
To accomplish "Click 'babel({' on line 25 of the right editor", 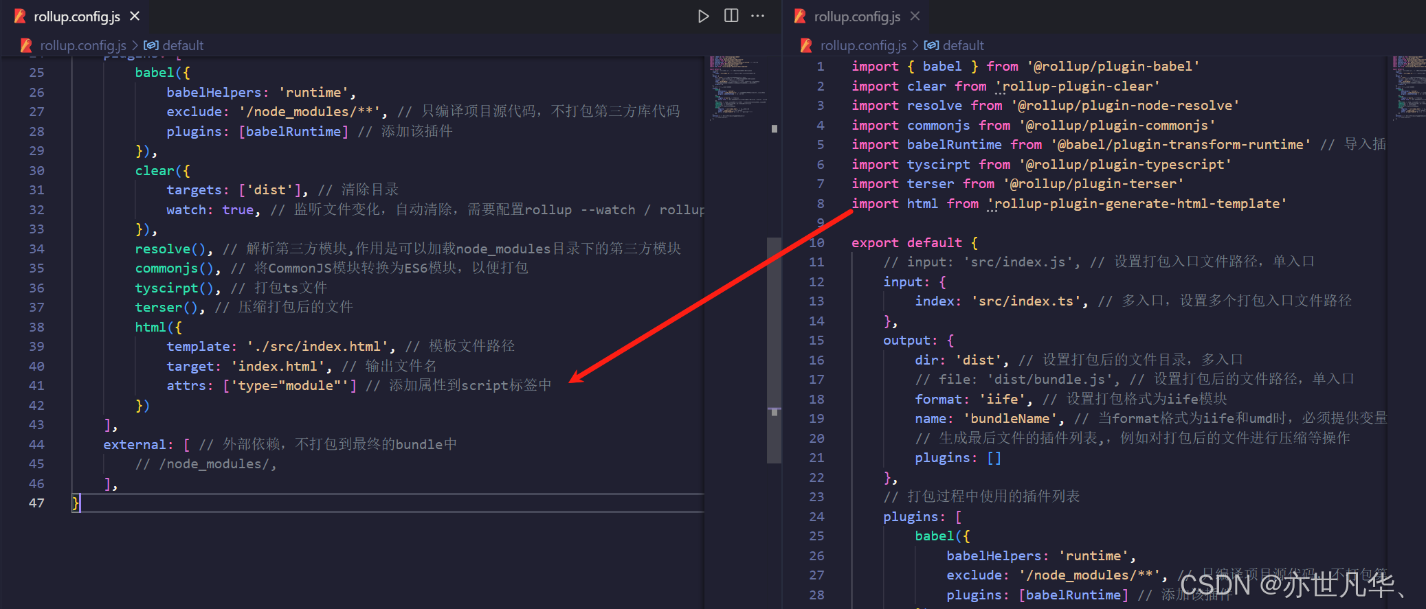I will 943,536.
